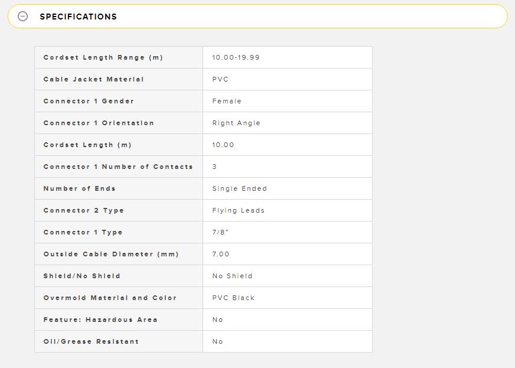The image size is (515, 368).
Task: Click the Female value cell
Action: tap(227, 101)
